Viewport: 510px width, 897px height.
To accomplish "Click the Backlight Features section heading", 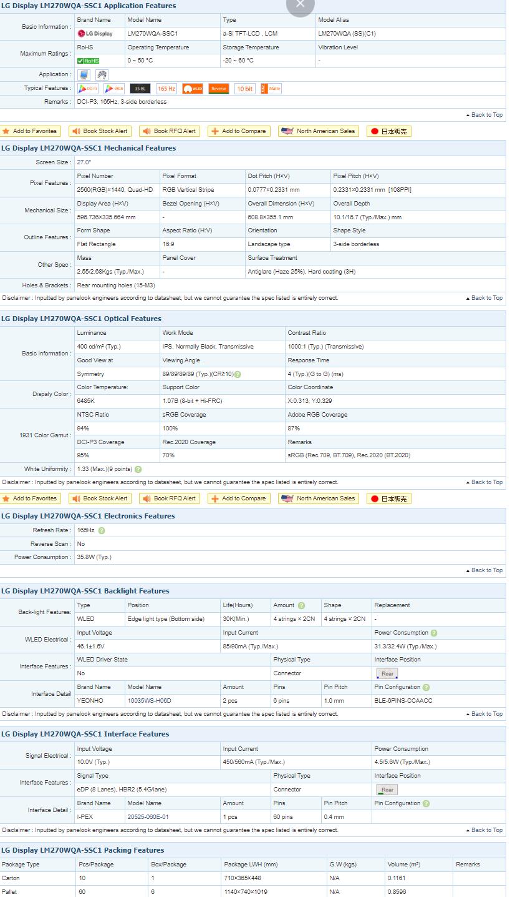I will pyautogui.click(x=85, y=591).
